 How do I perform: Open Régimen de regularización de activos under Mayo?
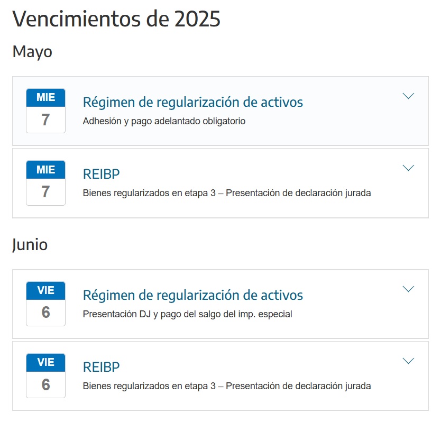tap(192, 102)
